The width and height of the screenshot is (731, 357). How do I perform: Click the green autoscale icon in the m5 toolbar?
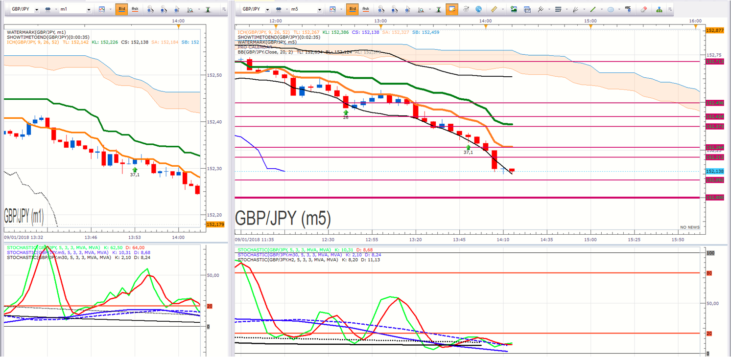click(439, 9)
